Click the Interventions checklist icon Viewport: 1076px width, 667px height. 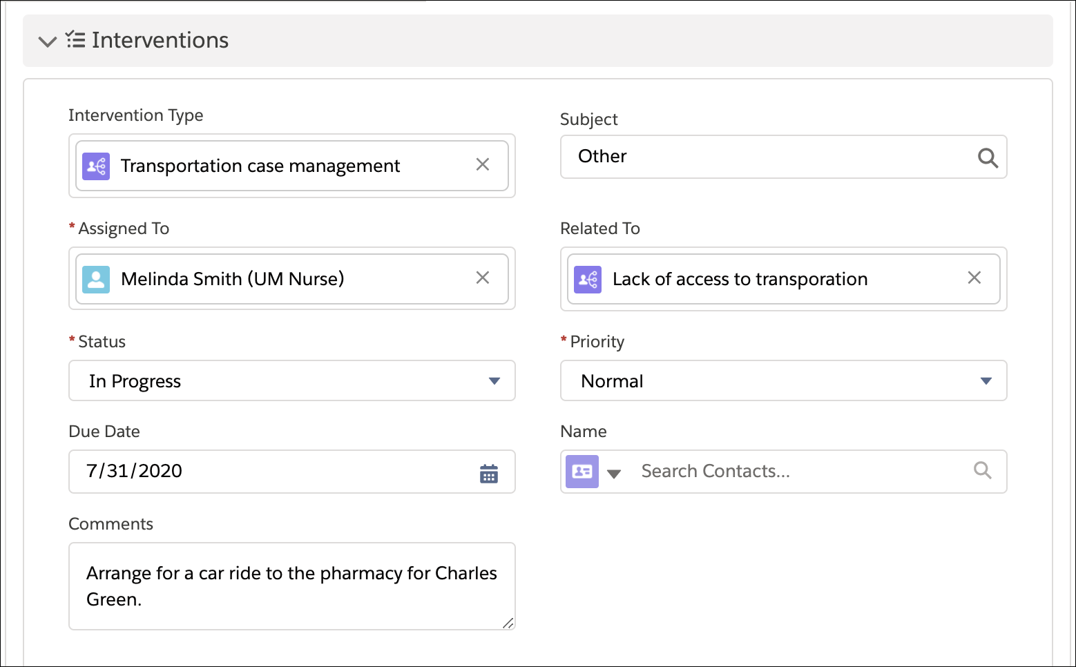pyautogui.click(x=75, y=39)
